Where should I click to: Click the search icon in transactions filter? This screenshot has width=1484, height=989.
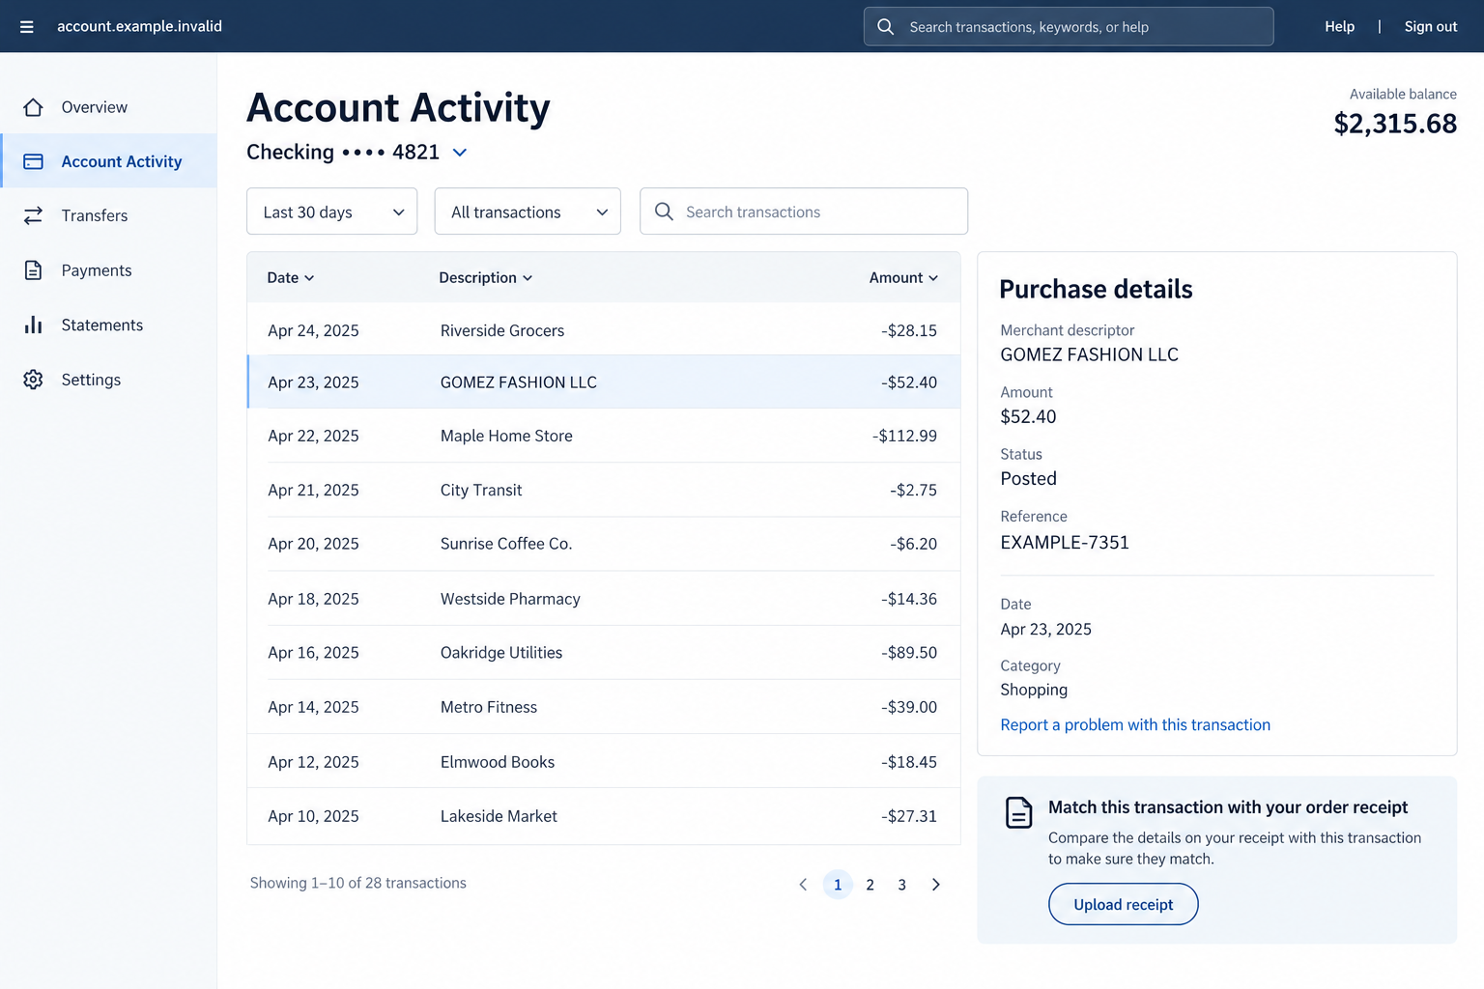pyautogui.click(x=664, y=212)
